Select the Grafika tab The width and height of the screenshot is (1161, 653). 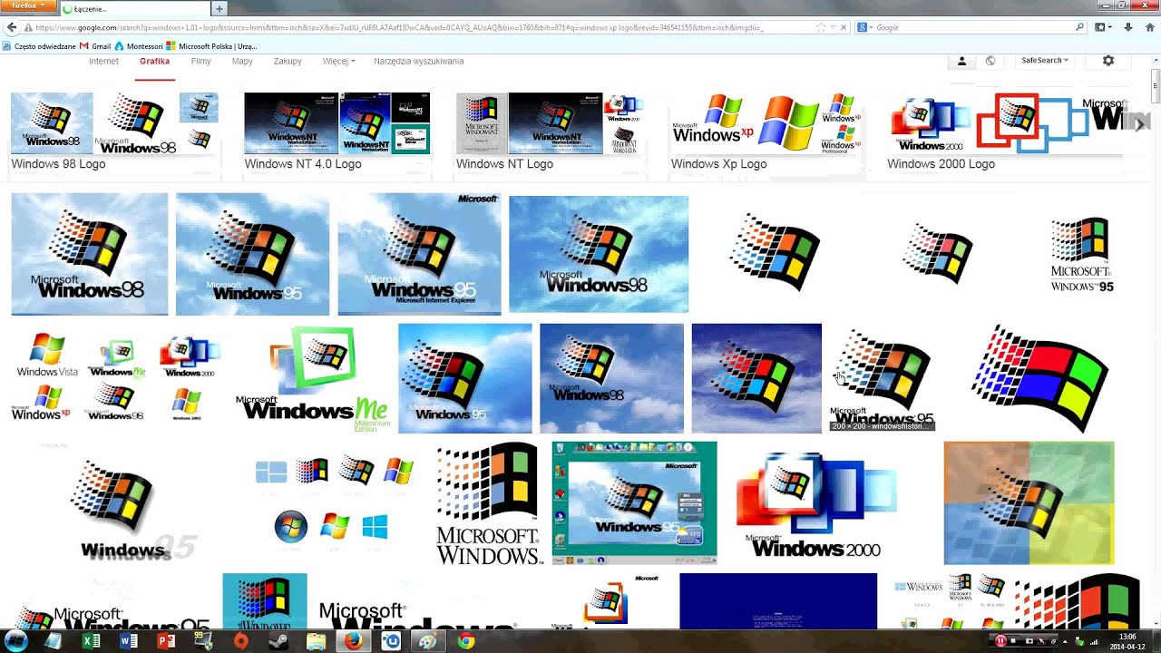tap(154, 62)
